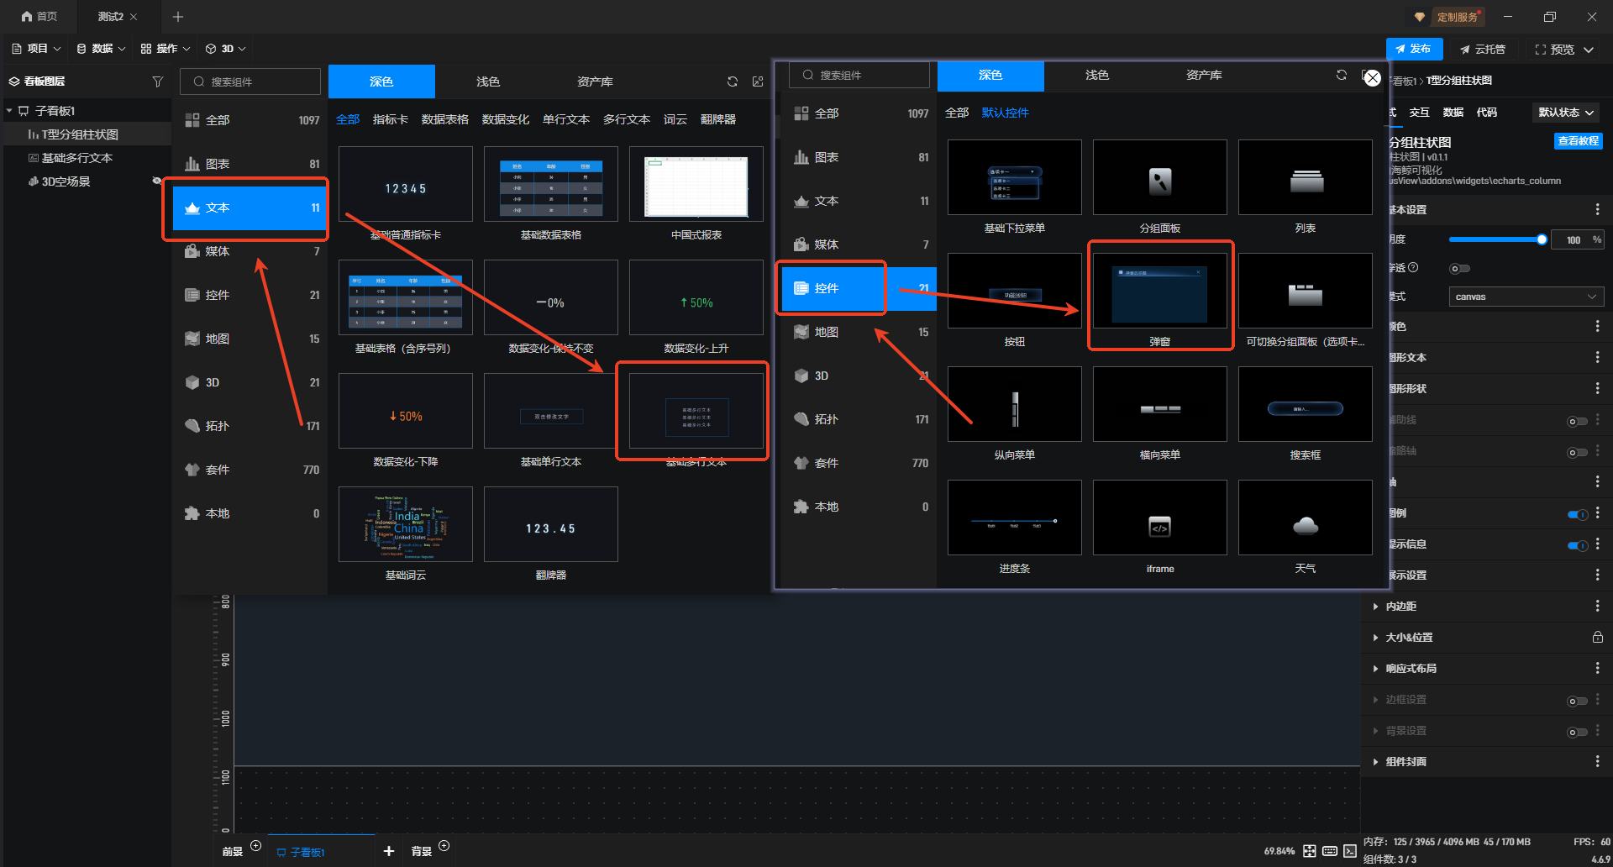The width and height of the screenshot is (1613, 867).
Task: Click the opacity slider handle
Action: point(1542,239)
